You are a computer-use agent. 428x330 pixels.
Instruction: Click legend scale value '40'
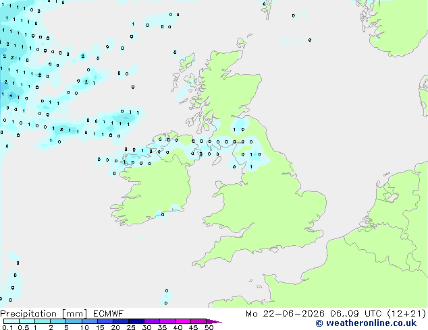178,327
